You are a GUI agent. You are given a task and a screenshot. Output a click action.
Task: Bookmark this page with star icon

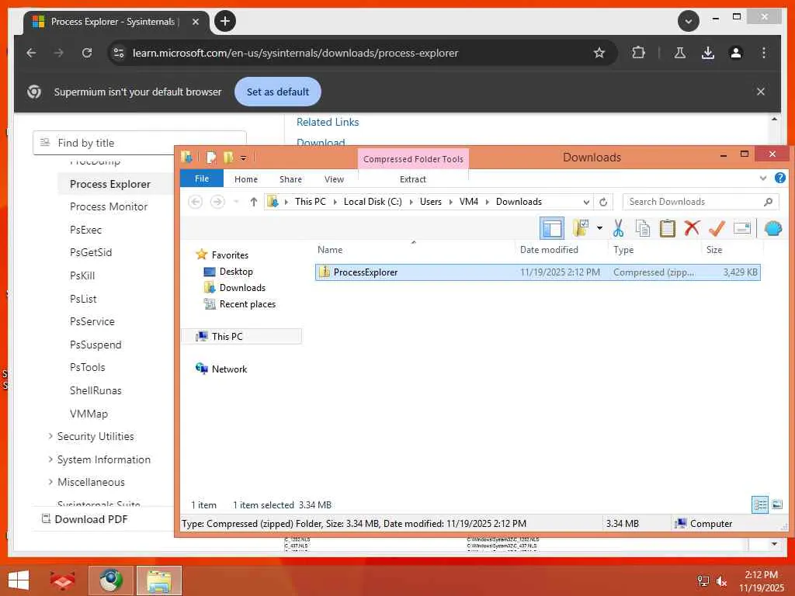pos(599,53)
